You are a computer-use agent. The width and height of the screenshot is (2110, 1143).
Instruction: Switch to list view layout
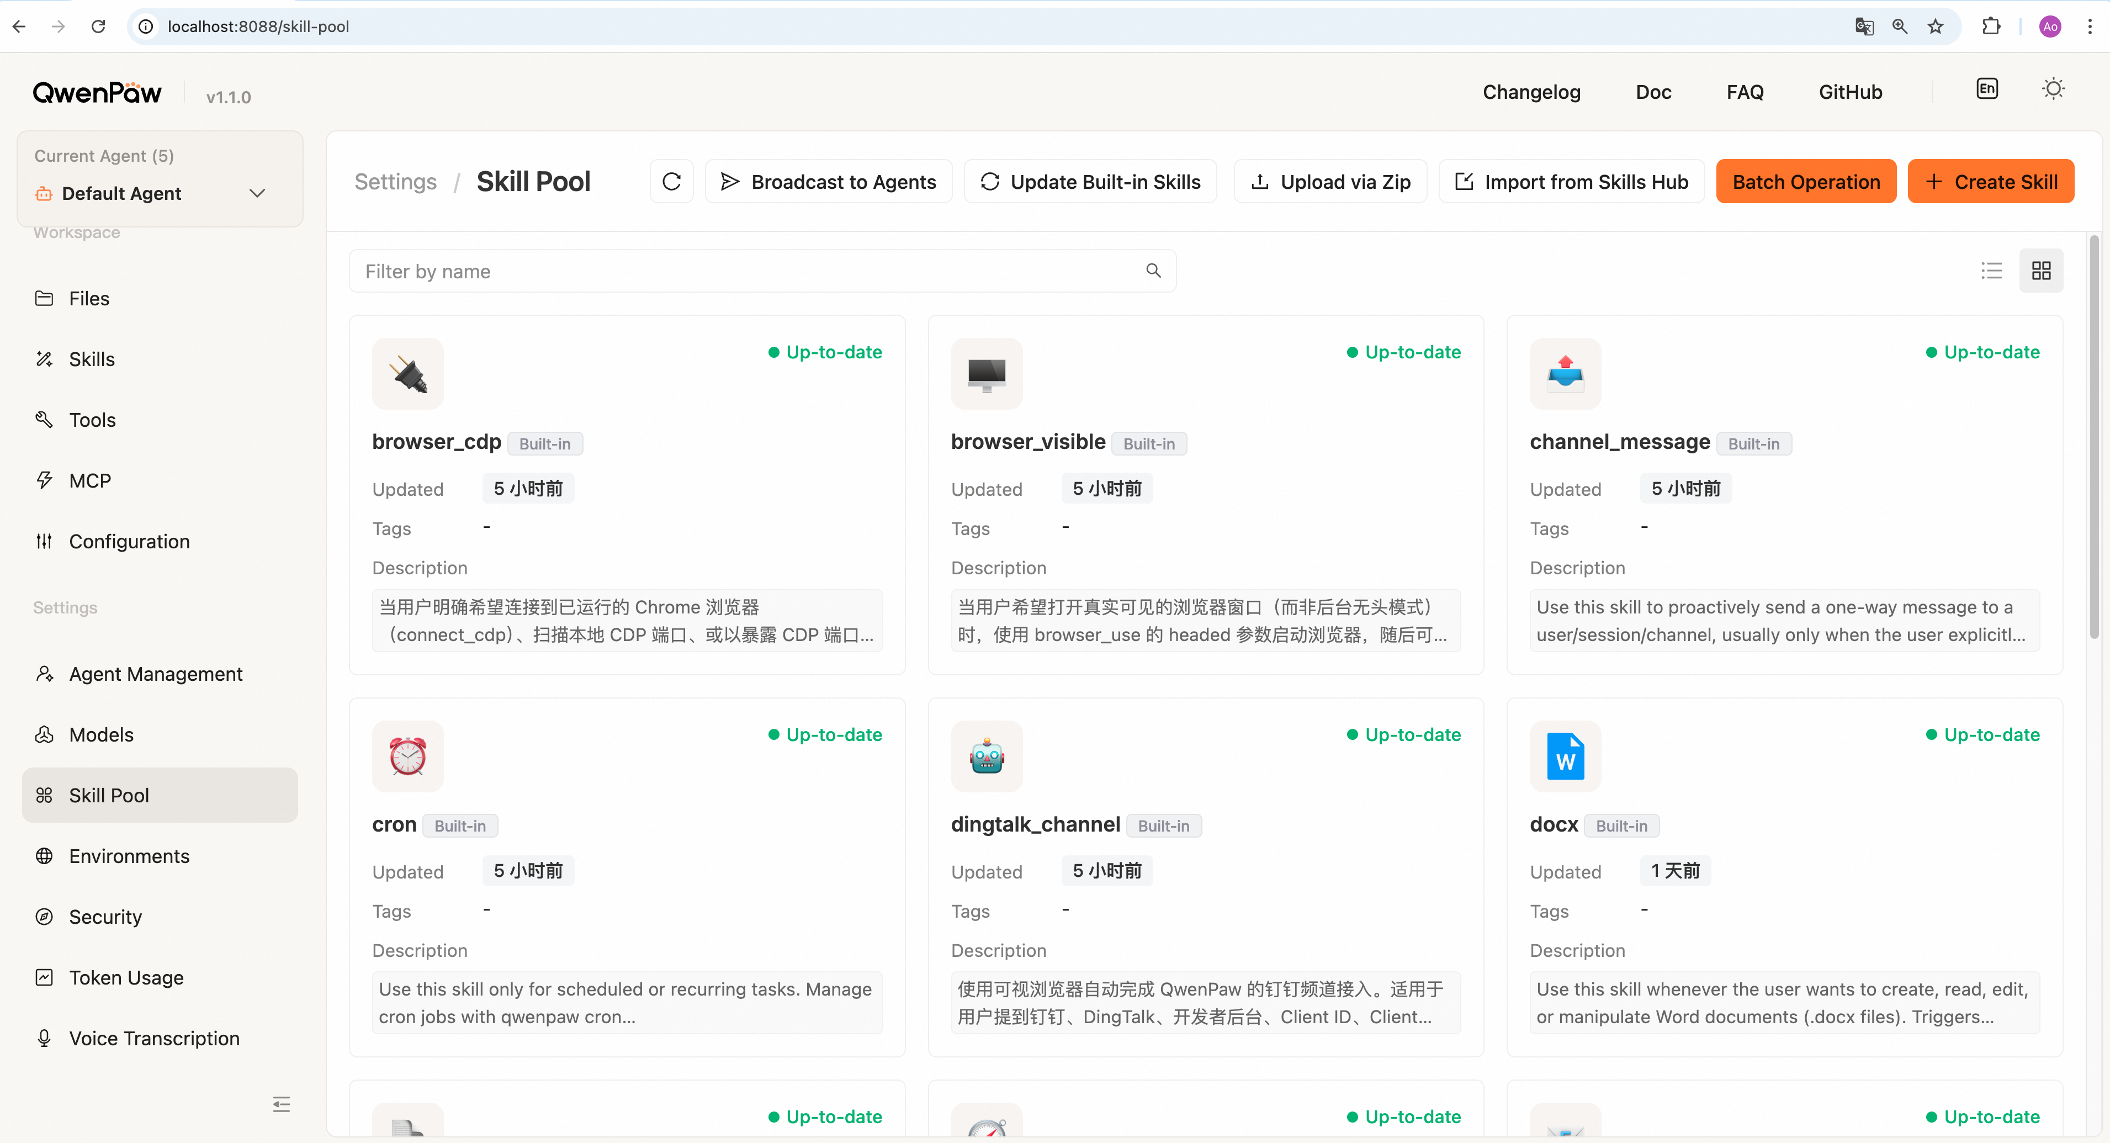point(1991,271)
